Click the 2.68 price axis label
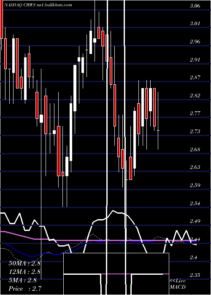 click(195, 149)
